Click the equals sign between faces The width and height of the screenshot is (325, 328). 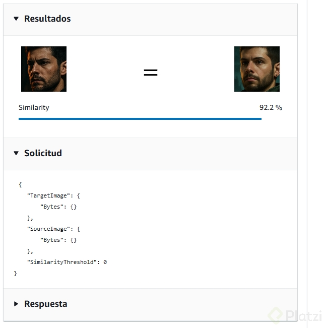[x=151, y=72]
